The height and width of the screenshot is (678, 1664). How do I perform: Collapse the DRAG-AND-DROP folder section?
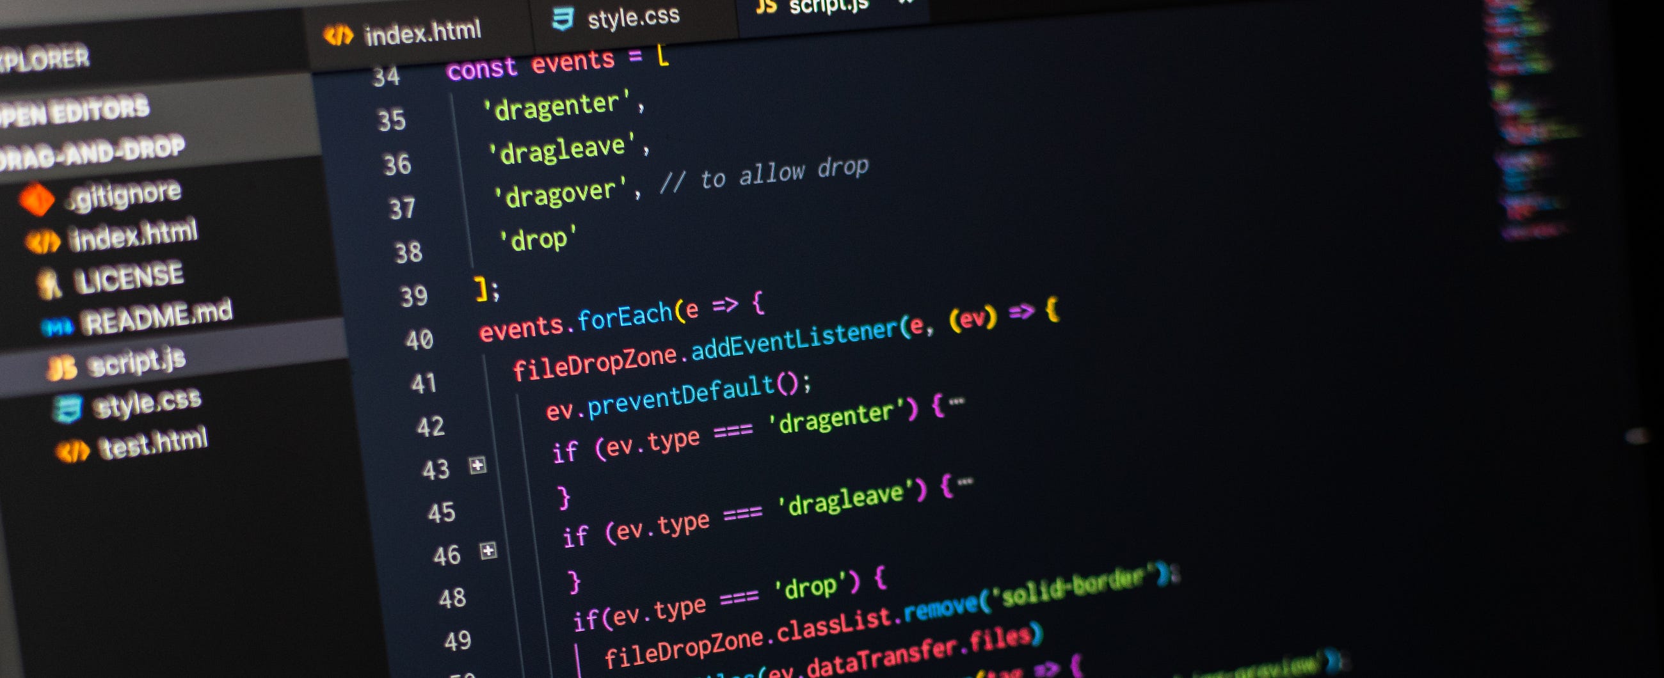click(92, 153)
